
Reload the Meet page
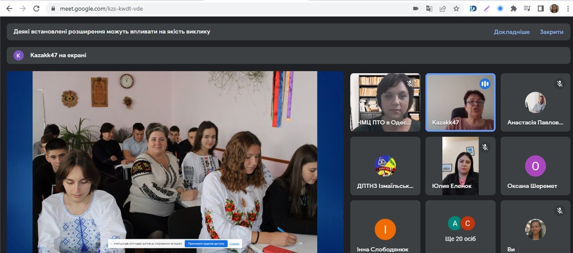click(x=36, y=9)
